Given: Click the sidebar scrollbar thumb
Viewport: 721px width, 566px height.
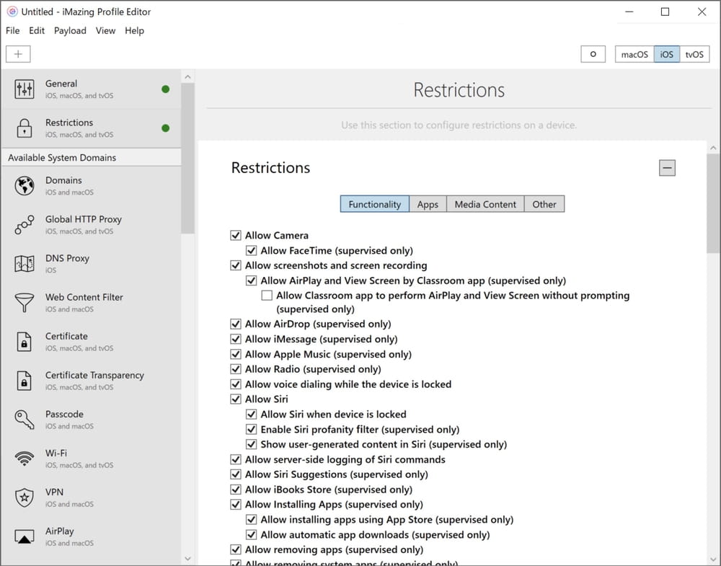Looking at the screenshot, I should pyautogui.click(x=187, y=159).
